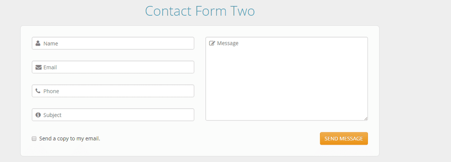Click the edit pencil icon beside Message

tap(212, 43)
